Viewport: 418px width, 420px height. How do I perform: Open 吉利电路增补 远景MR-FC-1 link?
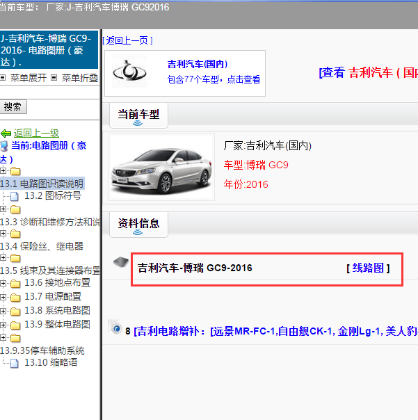click(275, 331)
